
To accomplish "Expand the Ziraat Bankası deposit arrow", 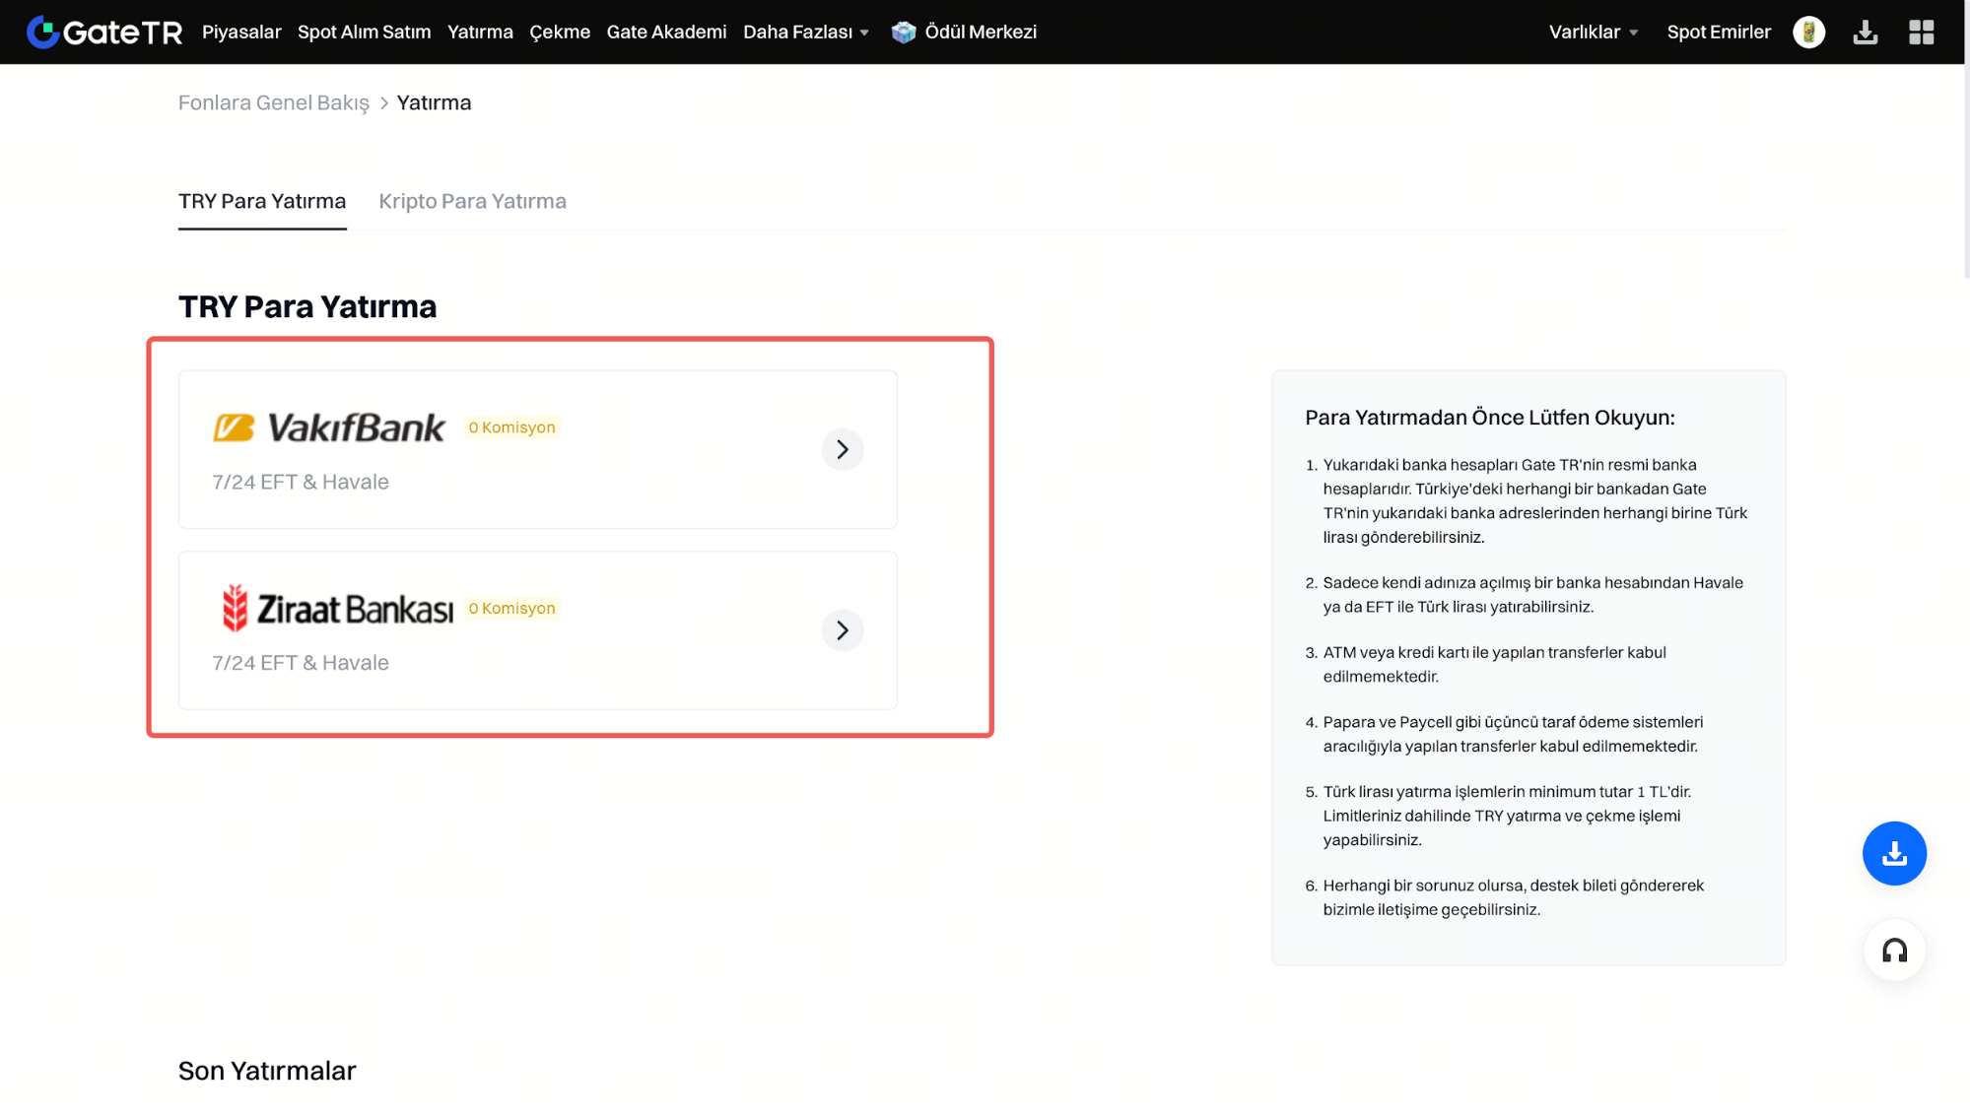I will click(842, 630).
